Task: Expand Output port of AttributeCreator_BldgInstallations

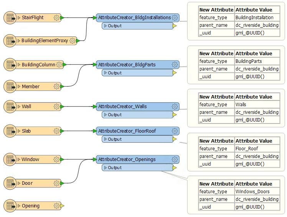Action: pos(105,26)
